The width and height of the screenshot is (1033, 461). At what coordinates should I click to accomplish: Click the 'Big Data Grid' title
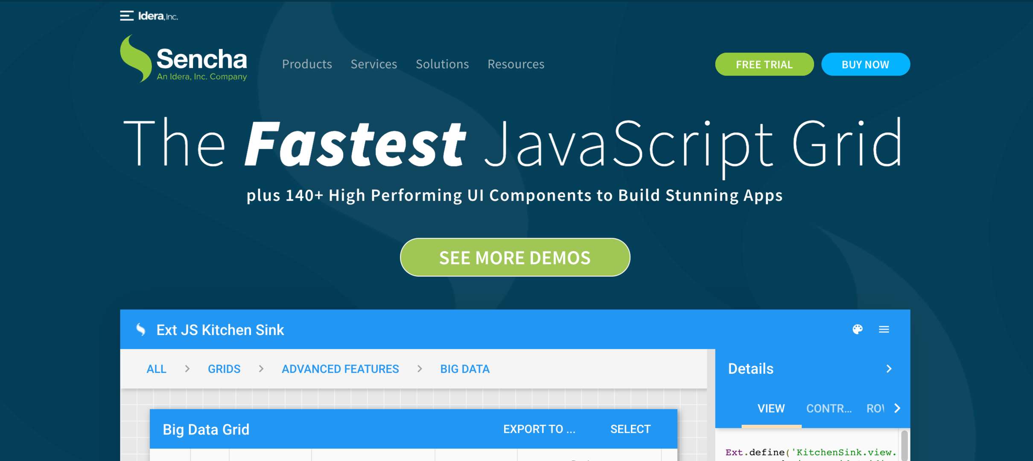206,430
